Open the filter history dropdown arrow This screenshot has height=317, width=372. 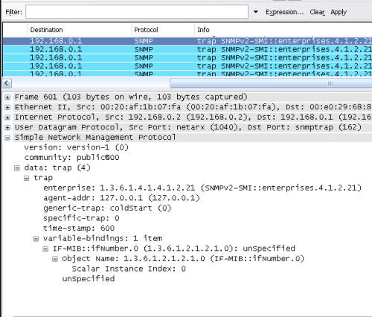(256, 12)
